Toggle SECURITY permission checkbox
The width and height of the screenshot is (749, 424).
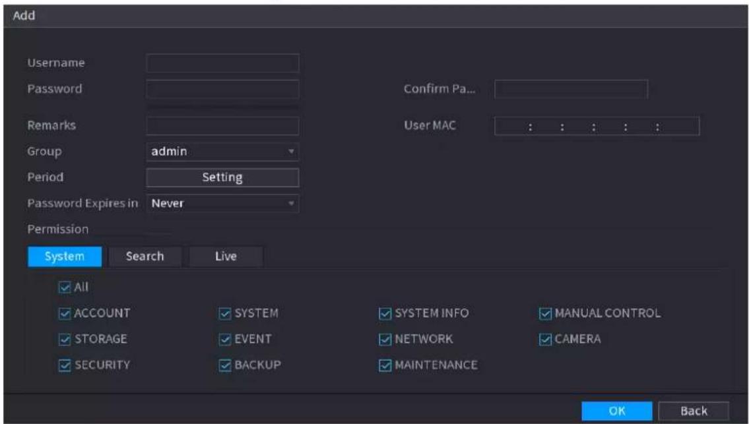(x=64, y=365)
